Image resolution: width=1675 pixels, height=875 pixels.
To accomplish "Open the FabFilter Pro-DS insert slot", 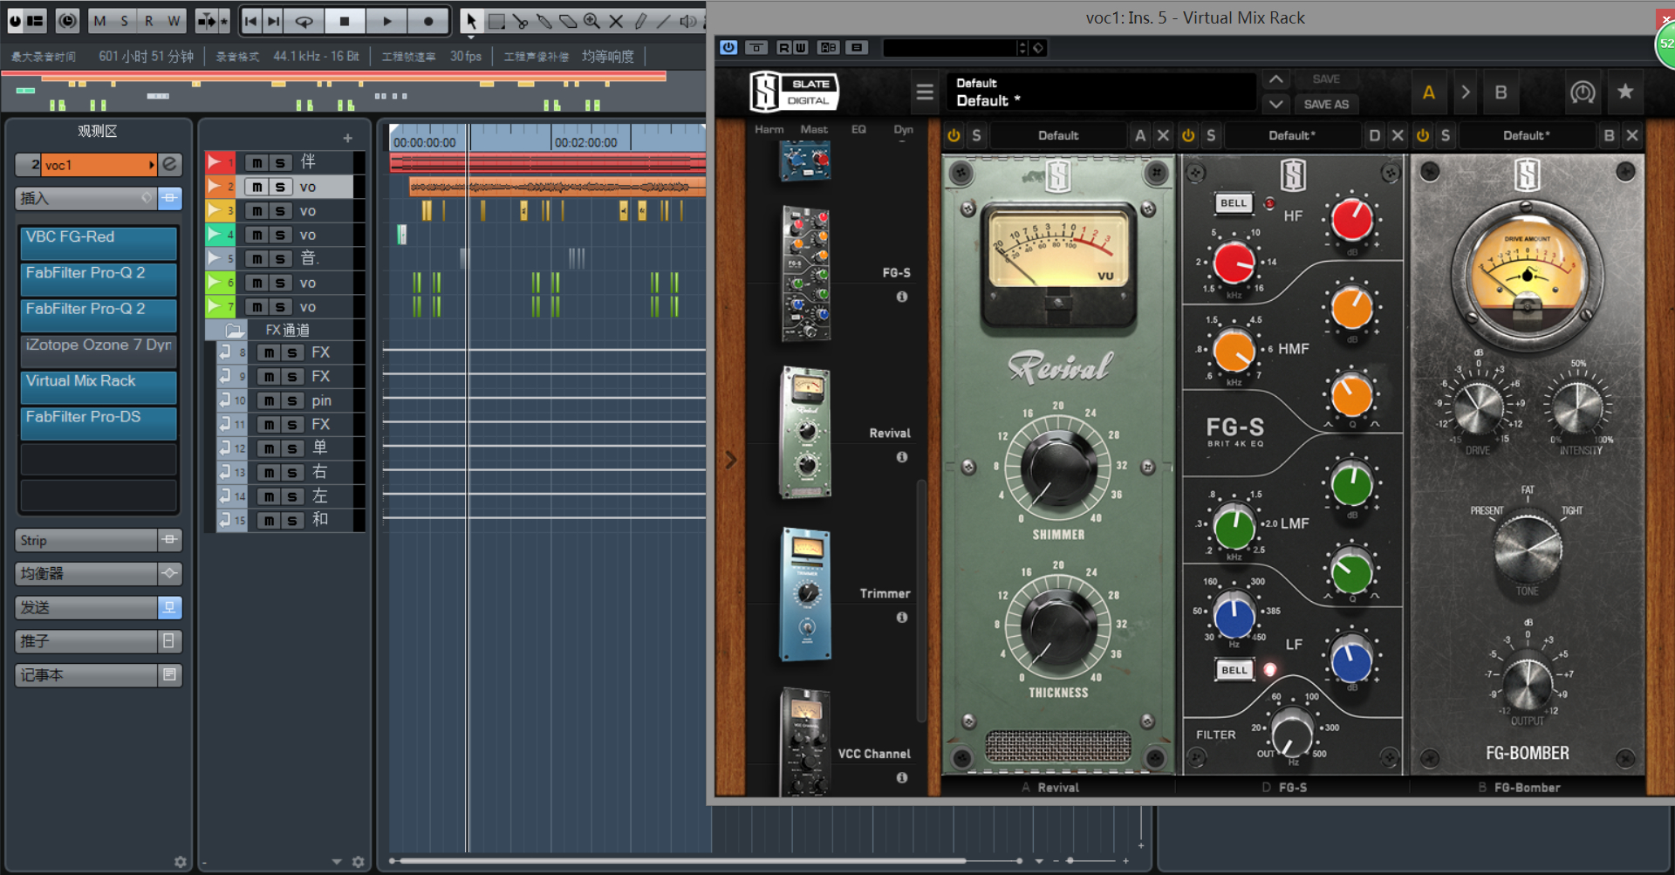I will [99, 422].
